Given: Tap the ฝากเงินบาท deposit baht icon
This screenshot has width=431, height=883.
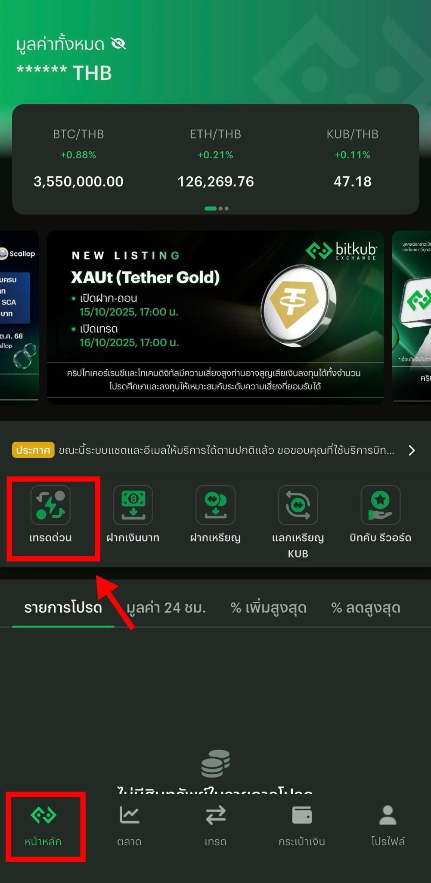Looking at the screenshot, I should click(x=133, y=505).
